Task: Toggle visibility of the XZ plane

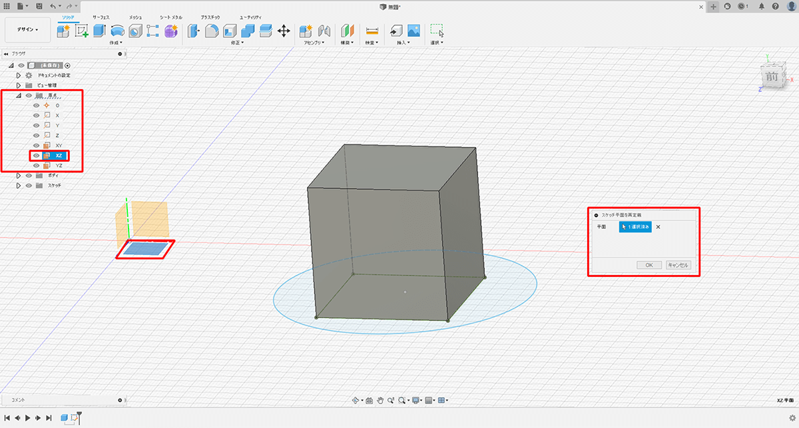Action: (37, 155)
